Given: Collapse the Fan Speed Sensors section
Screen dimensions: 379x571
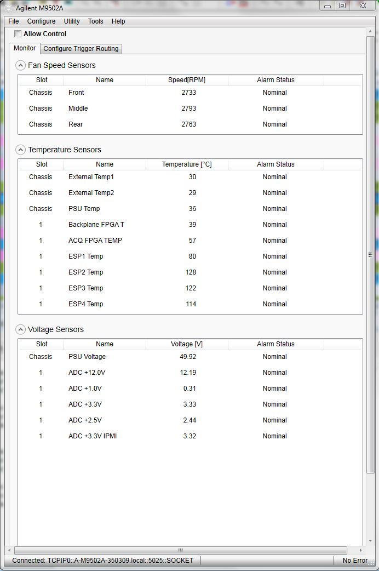Looking at the screenshot, I should [x=21, y=66].
